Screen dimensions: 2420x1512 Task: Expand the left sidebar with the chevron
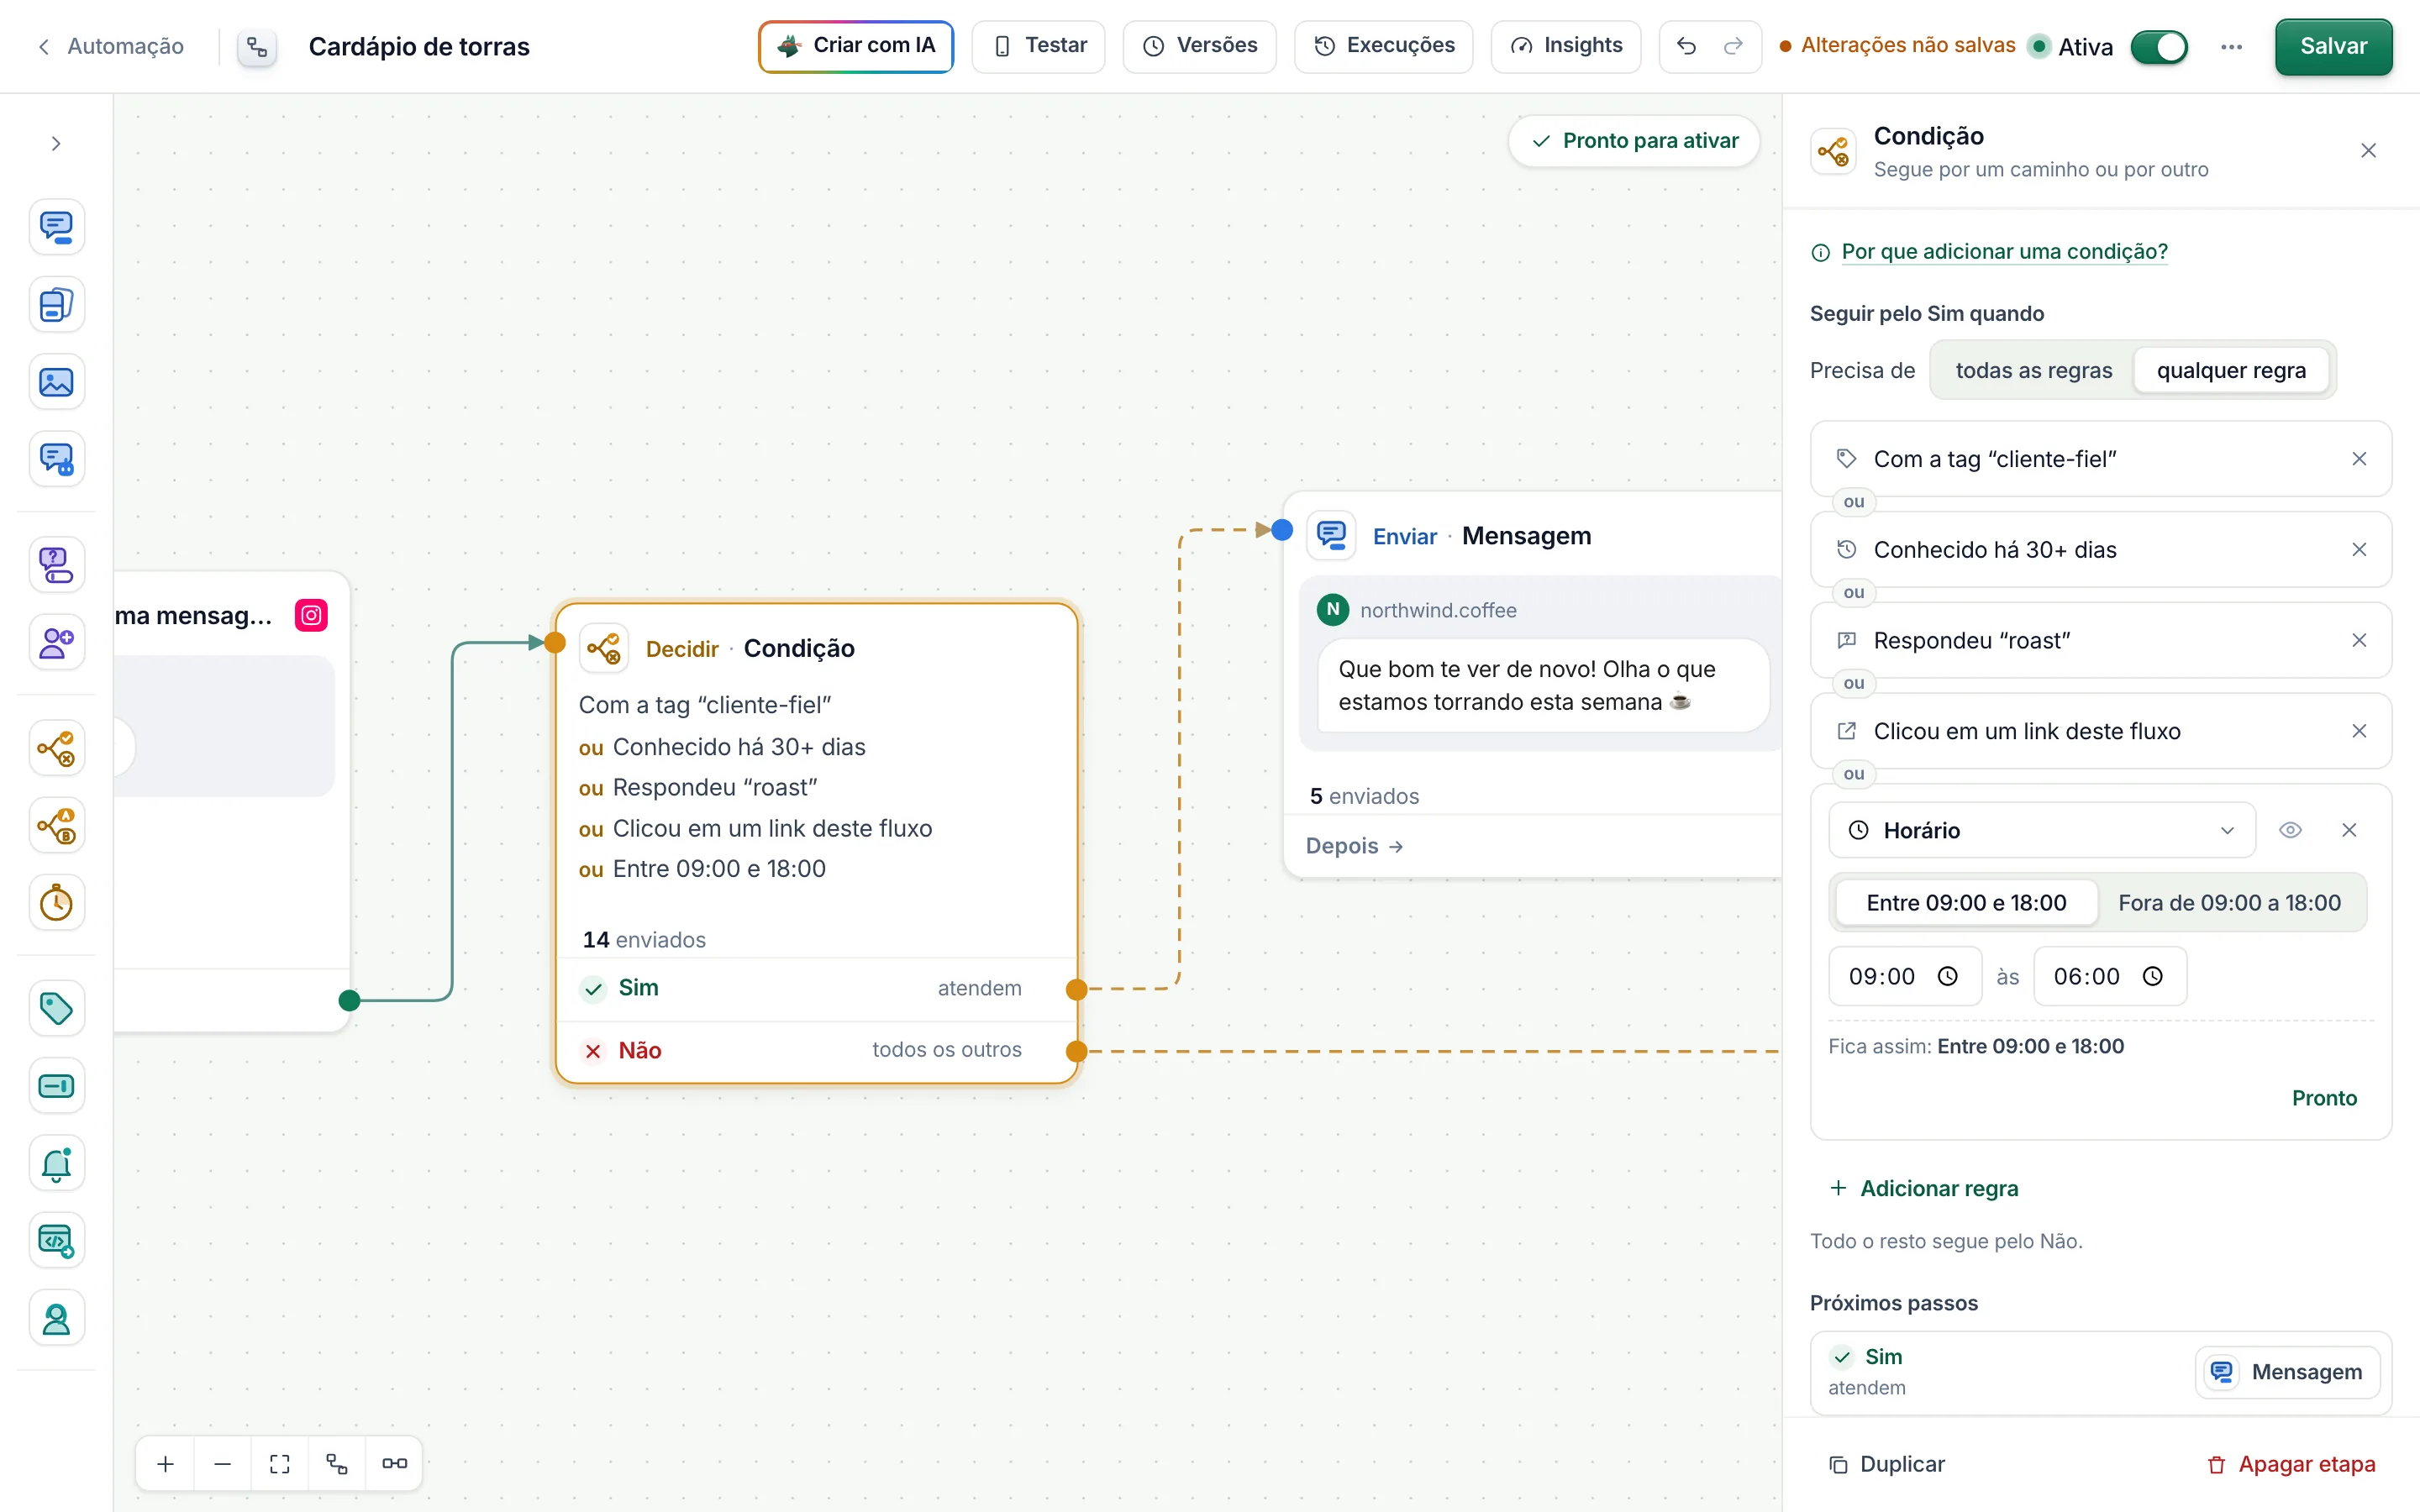pos(56,144)
